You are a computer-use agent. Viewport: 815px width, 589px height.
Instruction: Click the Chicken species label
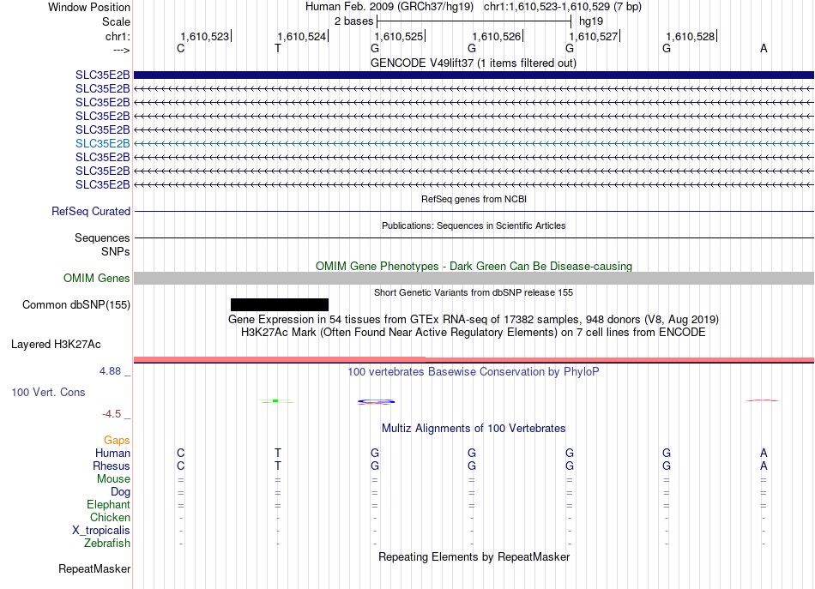[x=110, y=517]
